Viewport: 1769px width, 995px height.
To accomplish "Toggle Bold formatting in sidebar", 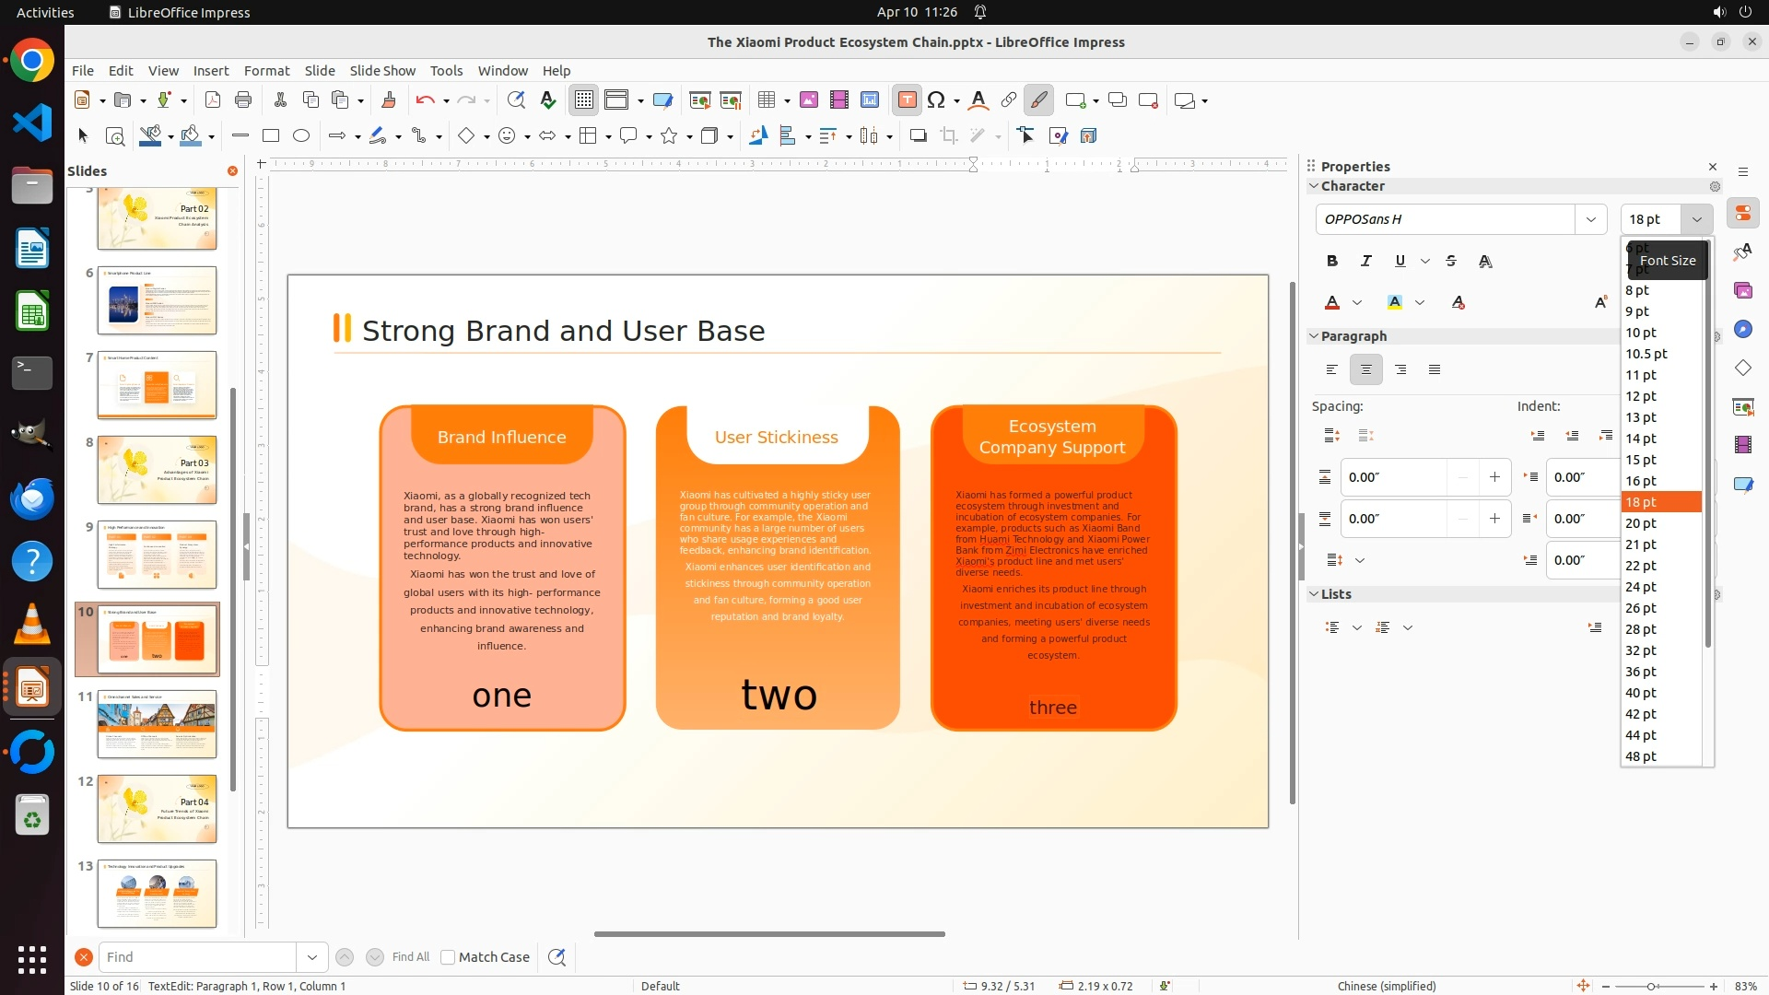I will point(1332,262).
